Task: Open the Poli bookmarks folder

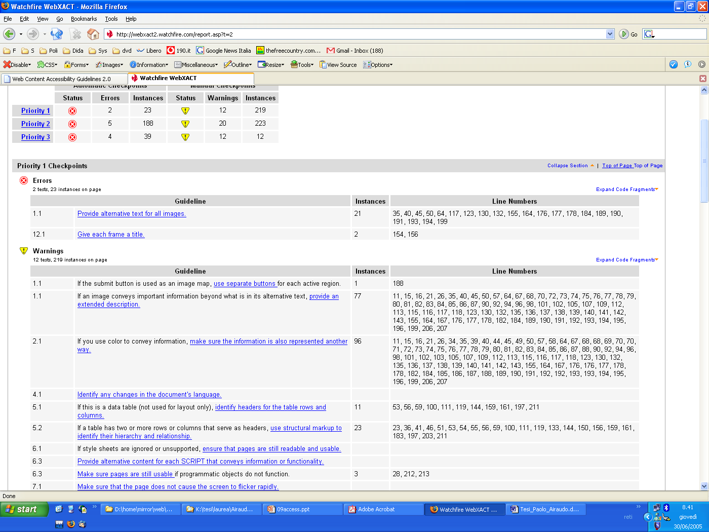Action: click(49, 51)
